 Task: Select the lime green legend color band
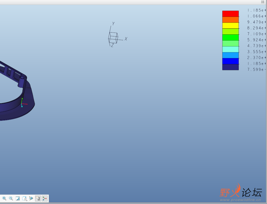tap(230, 32)
